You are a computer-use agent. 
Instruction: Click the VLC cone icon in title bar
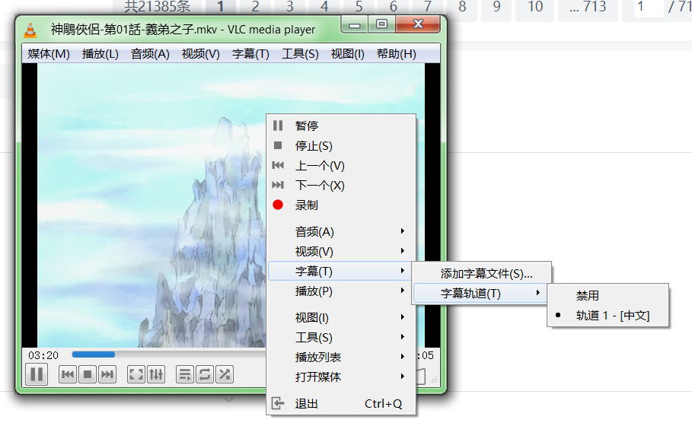(30, 30)
